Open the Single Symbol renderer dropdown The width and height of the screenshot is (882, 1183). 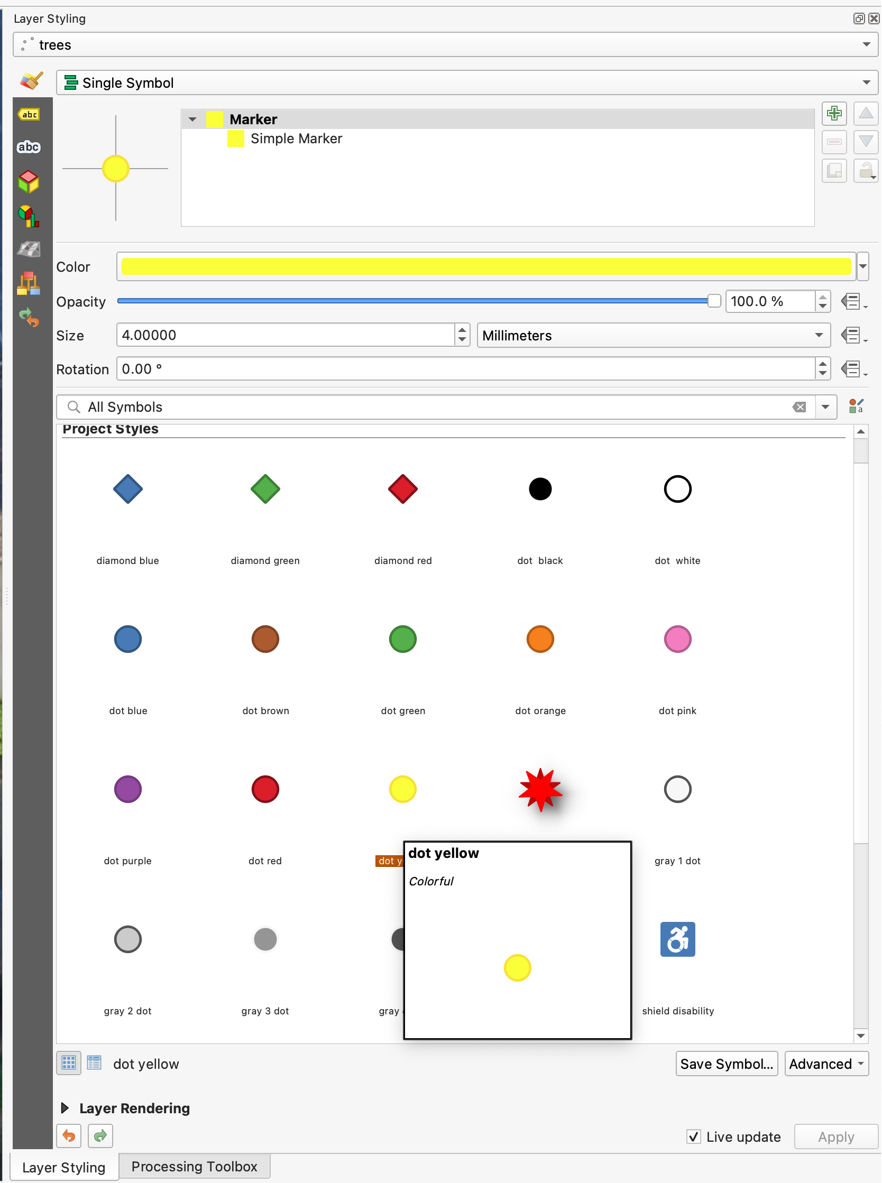(467, 82)
